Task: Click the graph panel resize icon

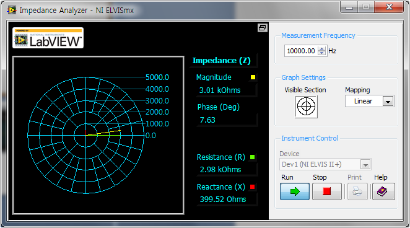Action: [262, 28]
